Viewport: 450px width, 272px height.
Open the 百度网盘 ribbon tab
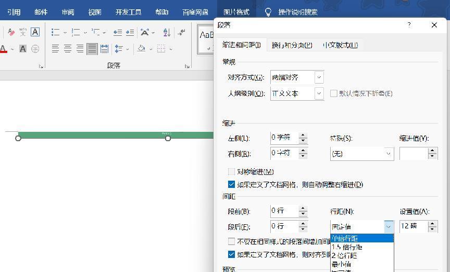click(x=195, y=12)
